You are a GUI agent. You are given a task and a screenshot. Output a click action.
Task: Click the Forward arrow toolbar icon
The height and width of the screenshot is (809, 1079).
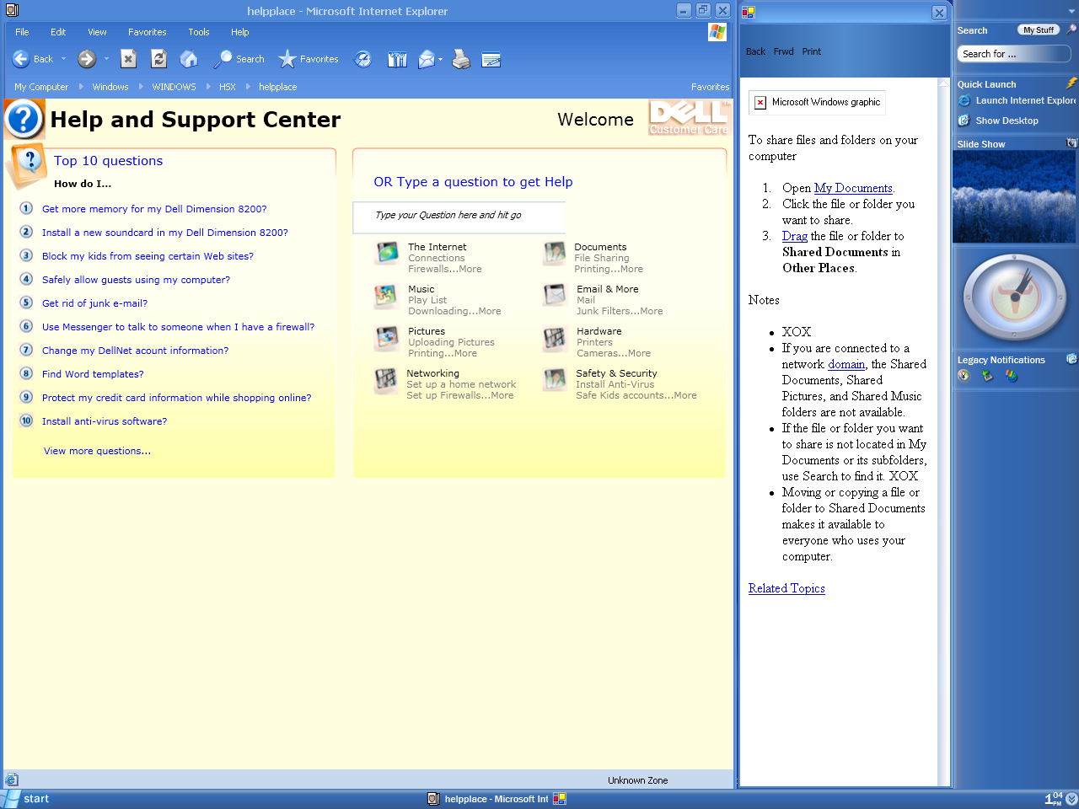point(86,59)
